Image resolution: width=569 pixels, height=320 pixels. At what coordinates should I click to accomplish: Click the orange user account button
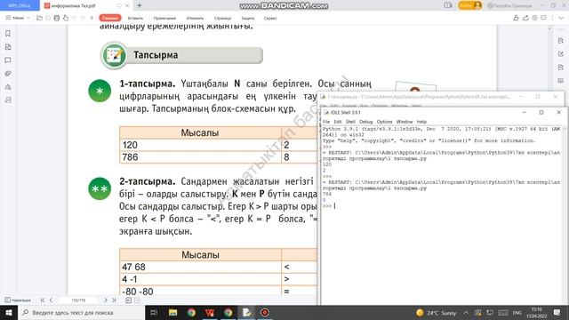click(470, 5)
